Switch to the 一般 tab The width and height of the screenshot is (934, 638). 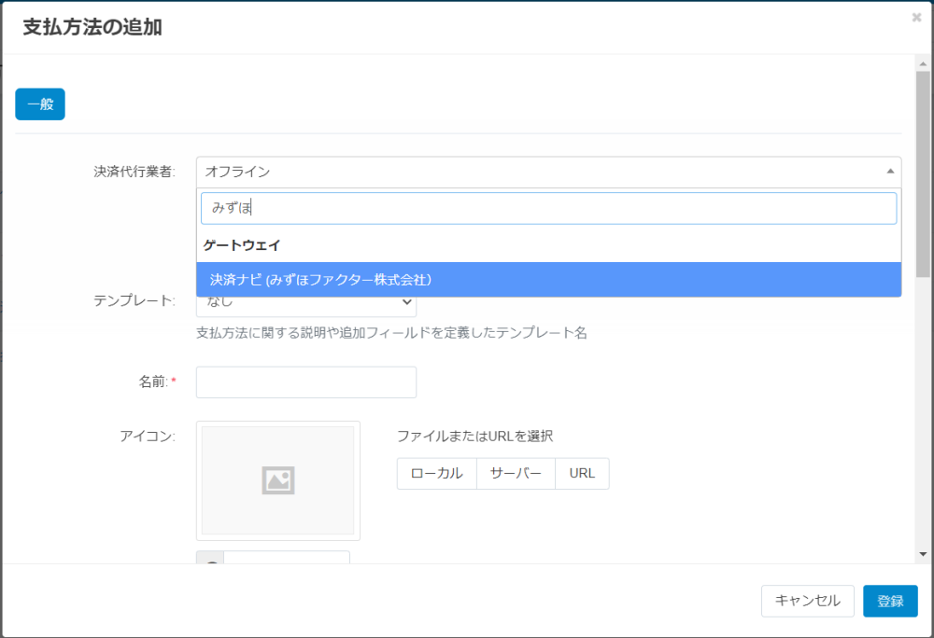tap(40, 104)
